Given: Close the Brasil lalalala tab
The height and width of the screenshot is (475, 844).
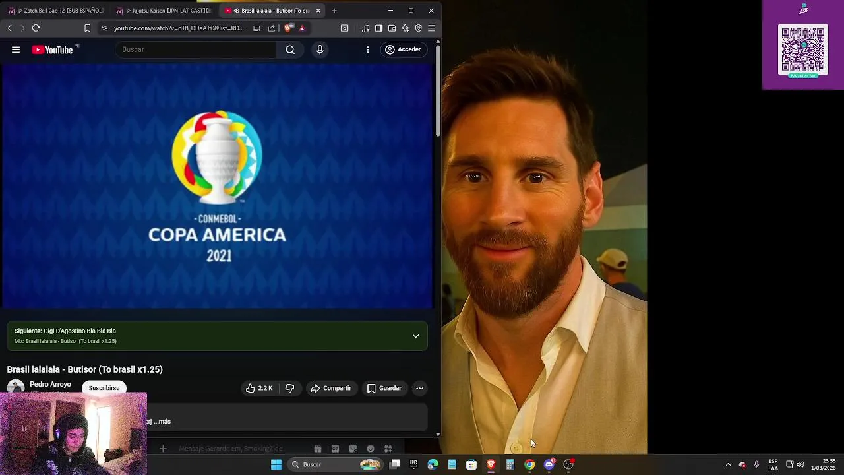Looking at the screenshot, I should coord(318,11).
